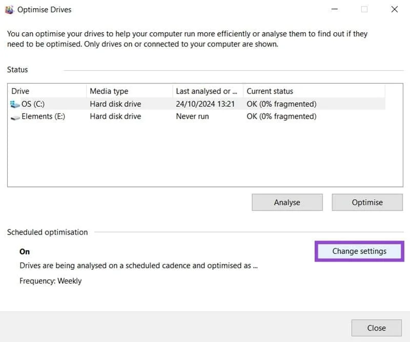Click the Elements (E:) Hard disk drive cell

[115, 116]
